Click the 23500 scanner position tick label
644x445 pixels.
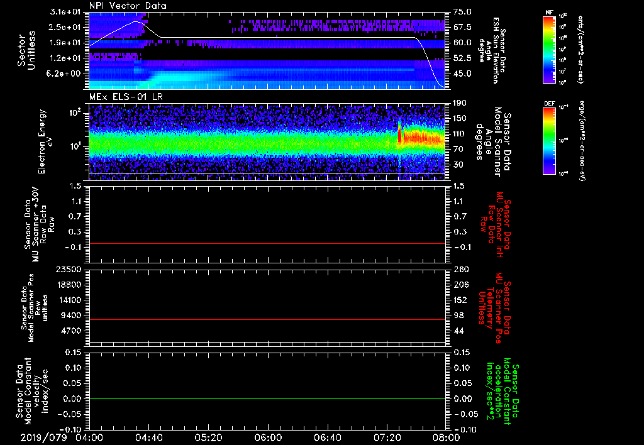click(69, 269)
